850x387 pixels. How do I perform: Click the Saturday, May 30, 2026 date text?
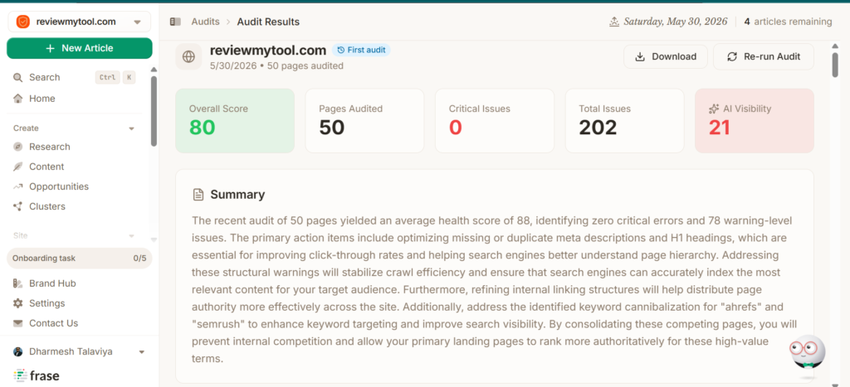[x=676, y=22]
